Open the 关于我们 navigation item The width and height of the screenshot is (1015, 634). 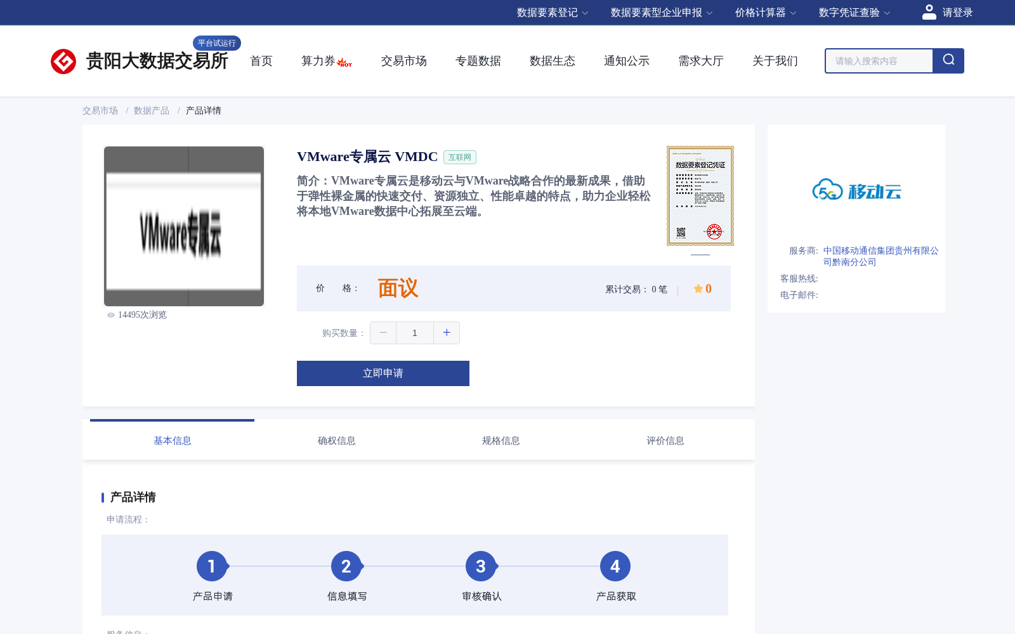tap(775, 61)
